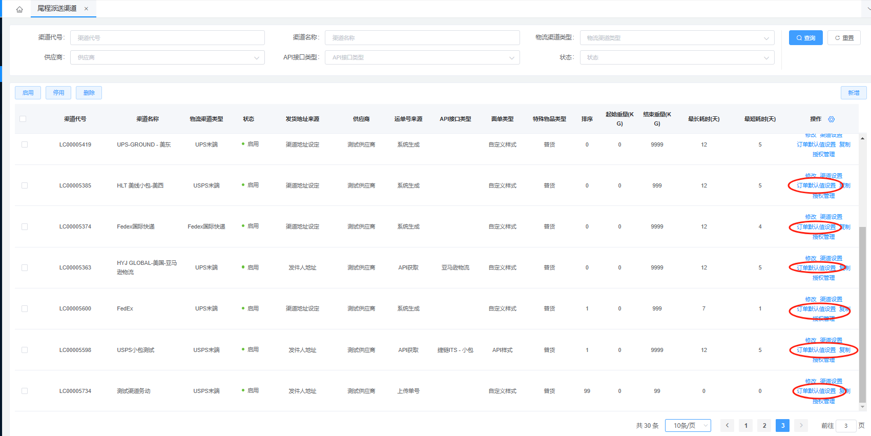Open 渠道设置 for Fedex国际快递 row
871x436 pixels.
(x=831, y=217)
